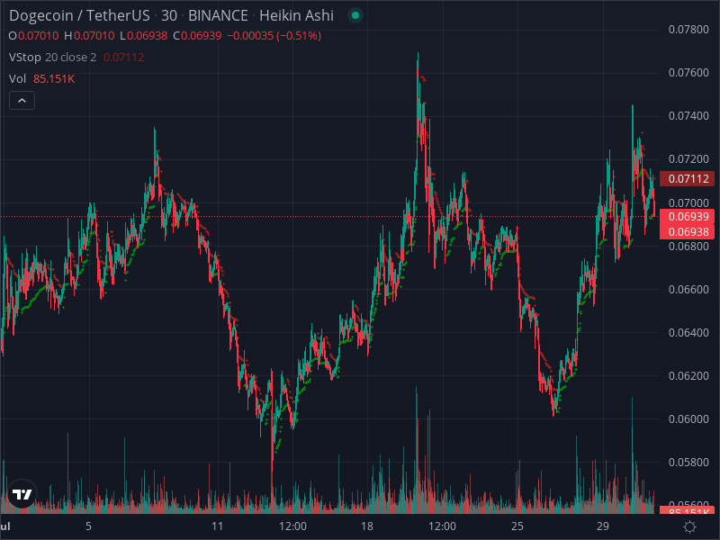Click the date label 11 on time axis
The image size is (720, 540).
click(x=217, y=526)
